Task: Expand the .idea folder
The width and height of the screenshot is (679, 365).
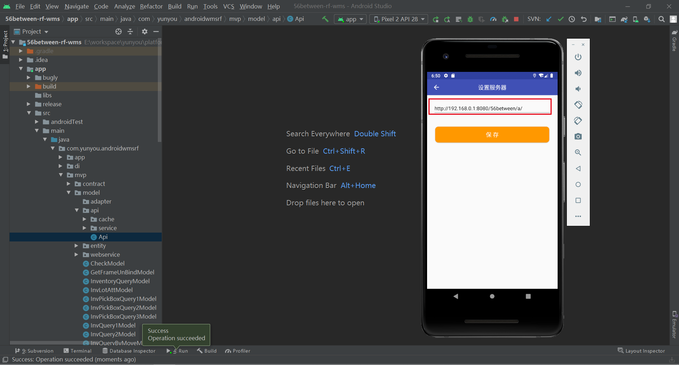Action: [21, 60]
